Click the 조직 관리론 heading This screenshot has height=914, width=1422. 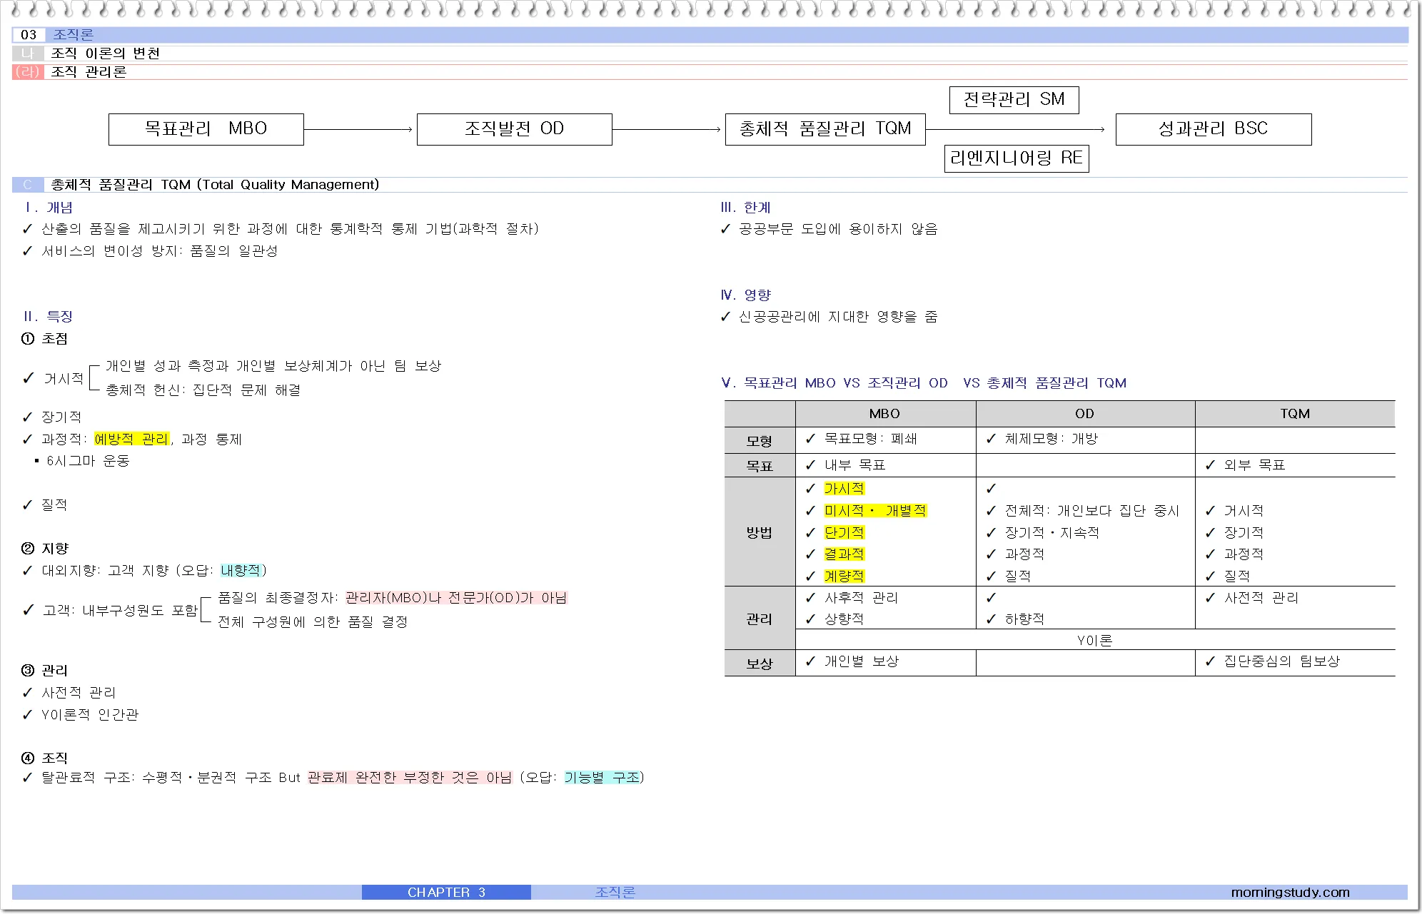click(x=89, y=72)
